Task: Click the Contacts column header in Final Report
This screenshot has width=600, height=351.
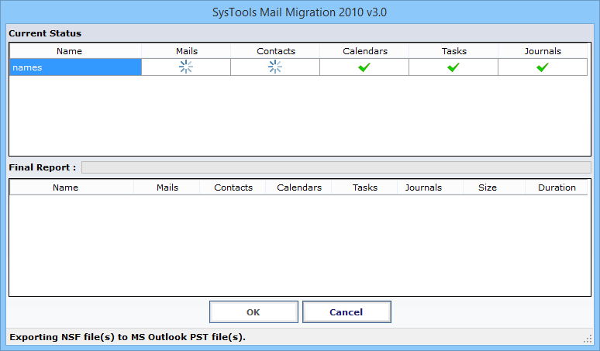Action: [x=233, y=188]
